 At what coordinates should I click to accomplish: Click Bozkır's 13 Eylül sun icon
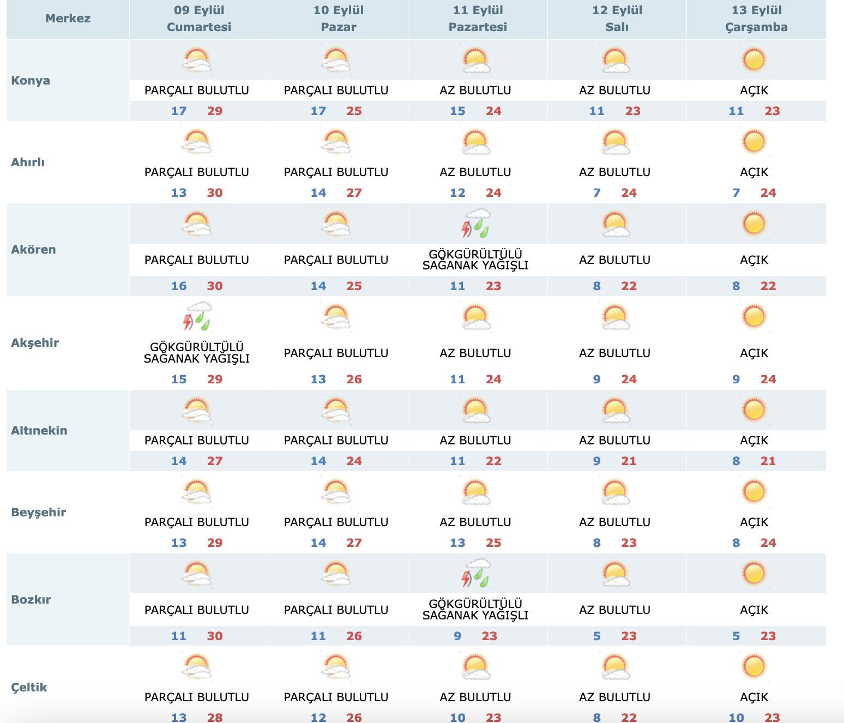pos(754,574)
